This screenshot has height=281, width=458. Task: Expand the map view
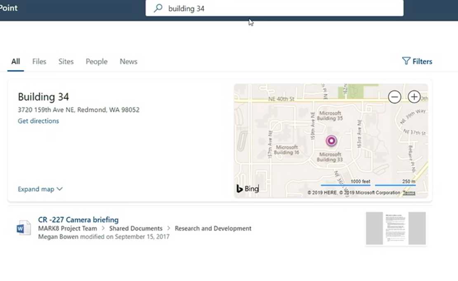click(40, 189)
